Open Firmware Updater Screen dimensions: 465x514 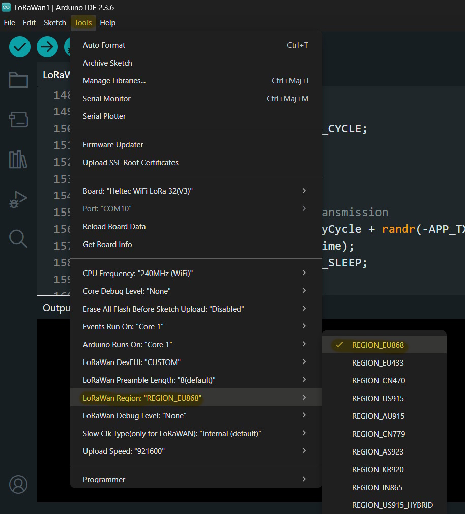pos(196,145)
